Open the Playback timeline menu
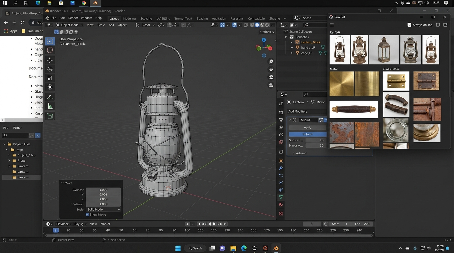 pos(64,224)
